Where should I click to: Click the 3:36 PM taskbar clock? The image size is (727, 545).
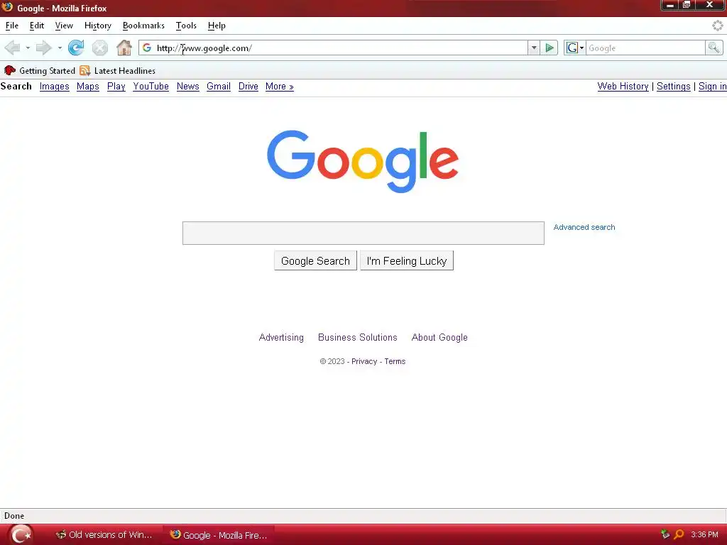coord(704,534)
